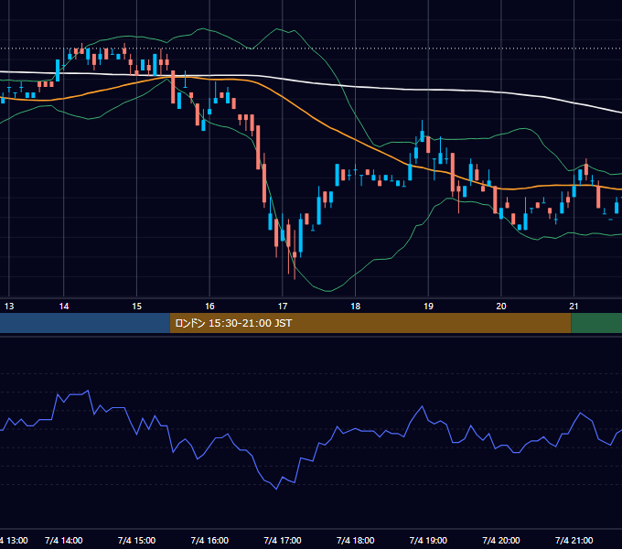
Task: Click the green session bar after 21:00
Action: coord(596,323)
